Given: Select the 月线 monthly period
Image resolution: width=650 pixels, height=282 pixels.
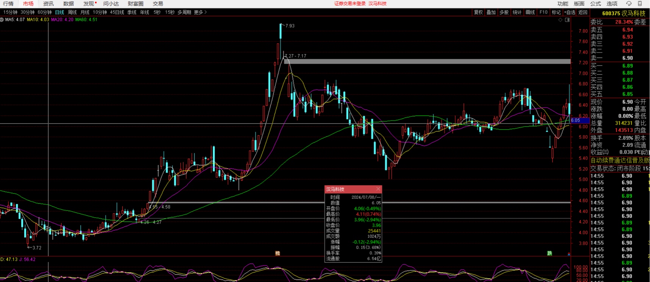Looking at the screenshot, I should [85, 12].
